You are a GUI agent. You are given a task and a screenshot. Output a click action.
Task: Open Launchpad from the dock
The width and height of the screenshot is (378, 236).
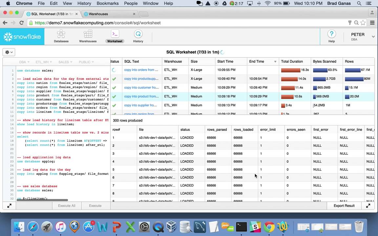tap(47, 226)
